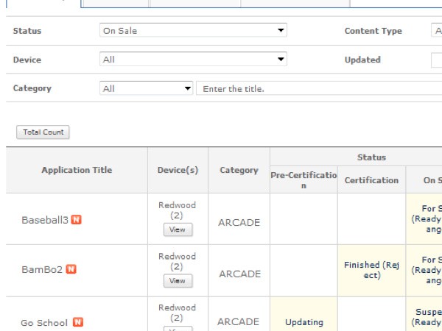Open the Status dropdown showing On Sale
Viewport: 442px width, 331px height.
click(x=192, y=31)
